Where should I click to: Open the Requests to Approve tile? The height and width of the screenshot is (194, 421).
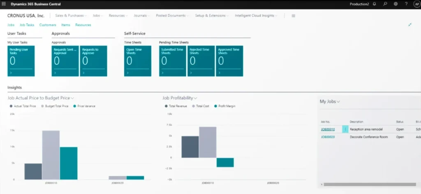[93, 61]
